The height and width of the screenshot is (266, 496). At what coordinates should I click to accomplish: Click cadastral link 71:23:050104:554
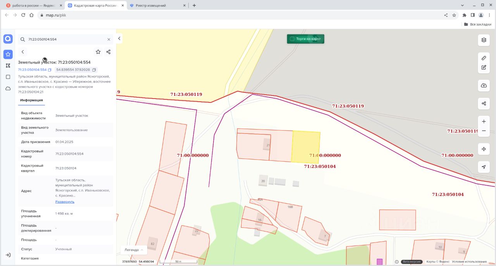(x=32, y=70)
